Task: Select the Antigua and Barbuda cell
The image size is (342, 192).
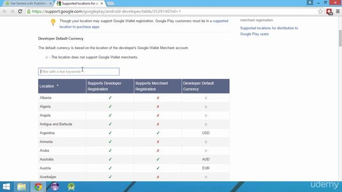Action: pos(62,124)
